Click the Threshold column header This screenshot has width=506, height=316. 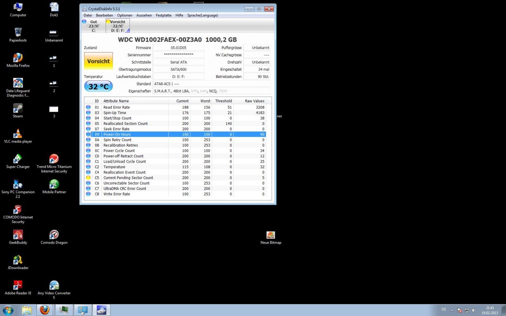(x=223, y=101)
